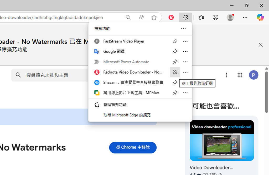Open more actions for MPMux extension
Viewport: 269px width, 175px height.
pos(185,93)
